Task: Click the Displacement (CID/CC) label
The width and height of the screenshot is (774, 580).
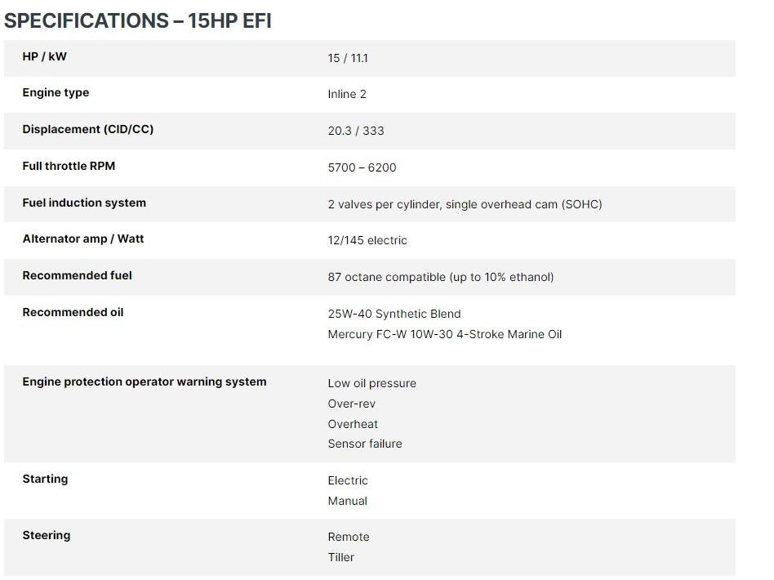Action: click(x=88, y=129)
